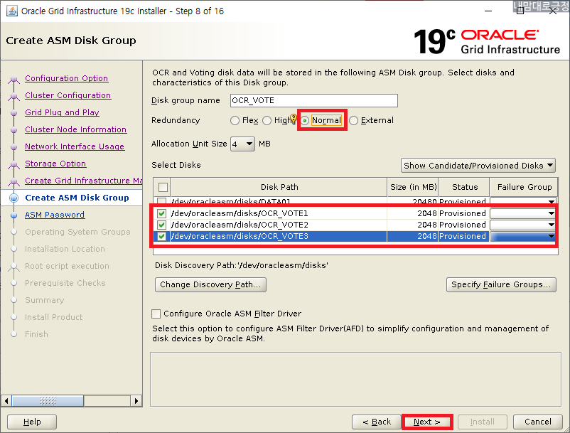Uncheck the OCR_VOTE1 disk checkbox
Screen dimensions: 570x433
(162, 213)
